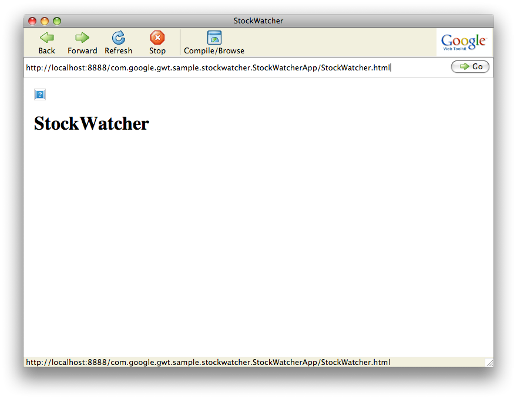This screenshot has height=399, width=517.
Task: Click the "Forward" text label
Action: click(82, 51)
